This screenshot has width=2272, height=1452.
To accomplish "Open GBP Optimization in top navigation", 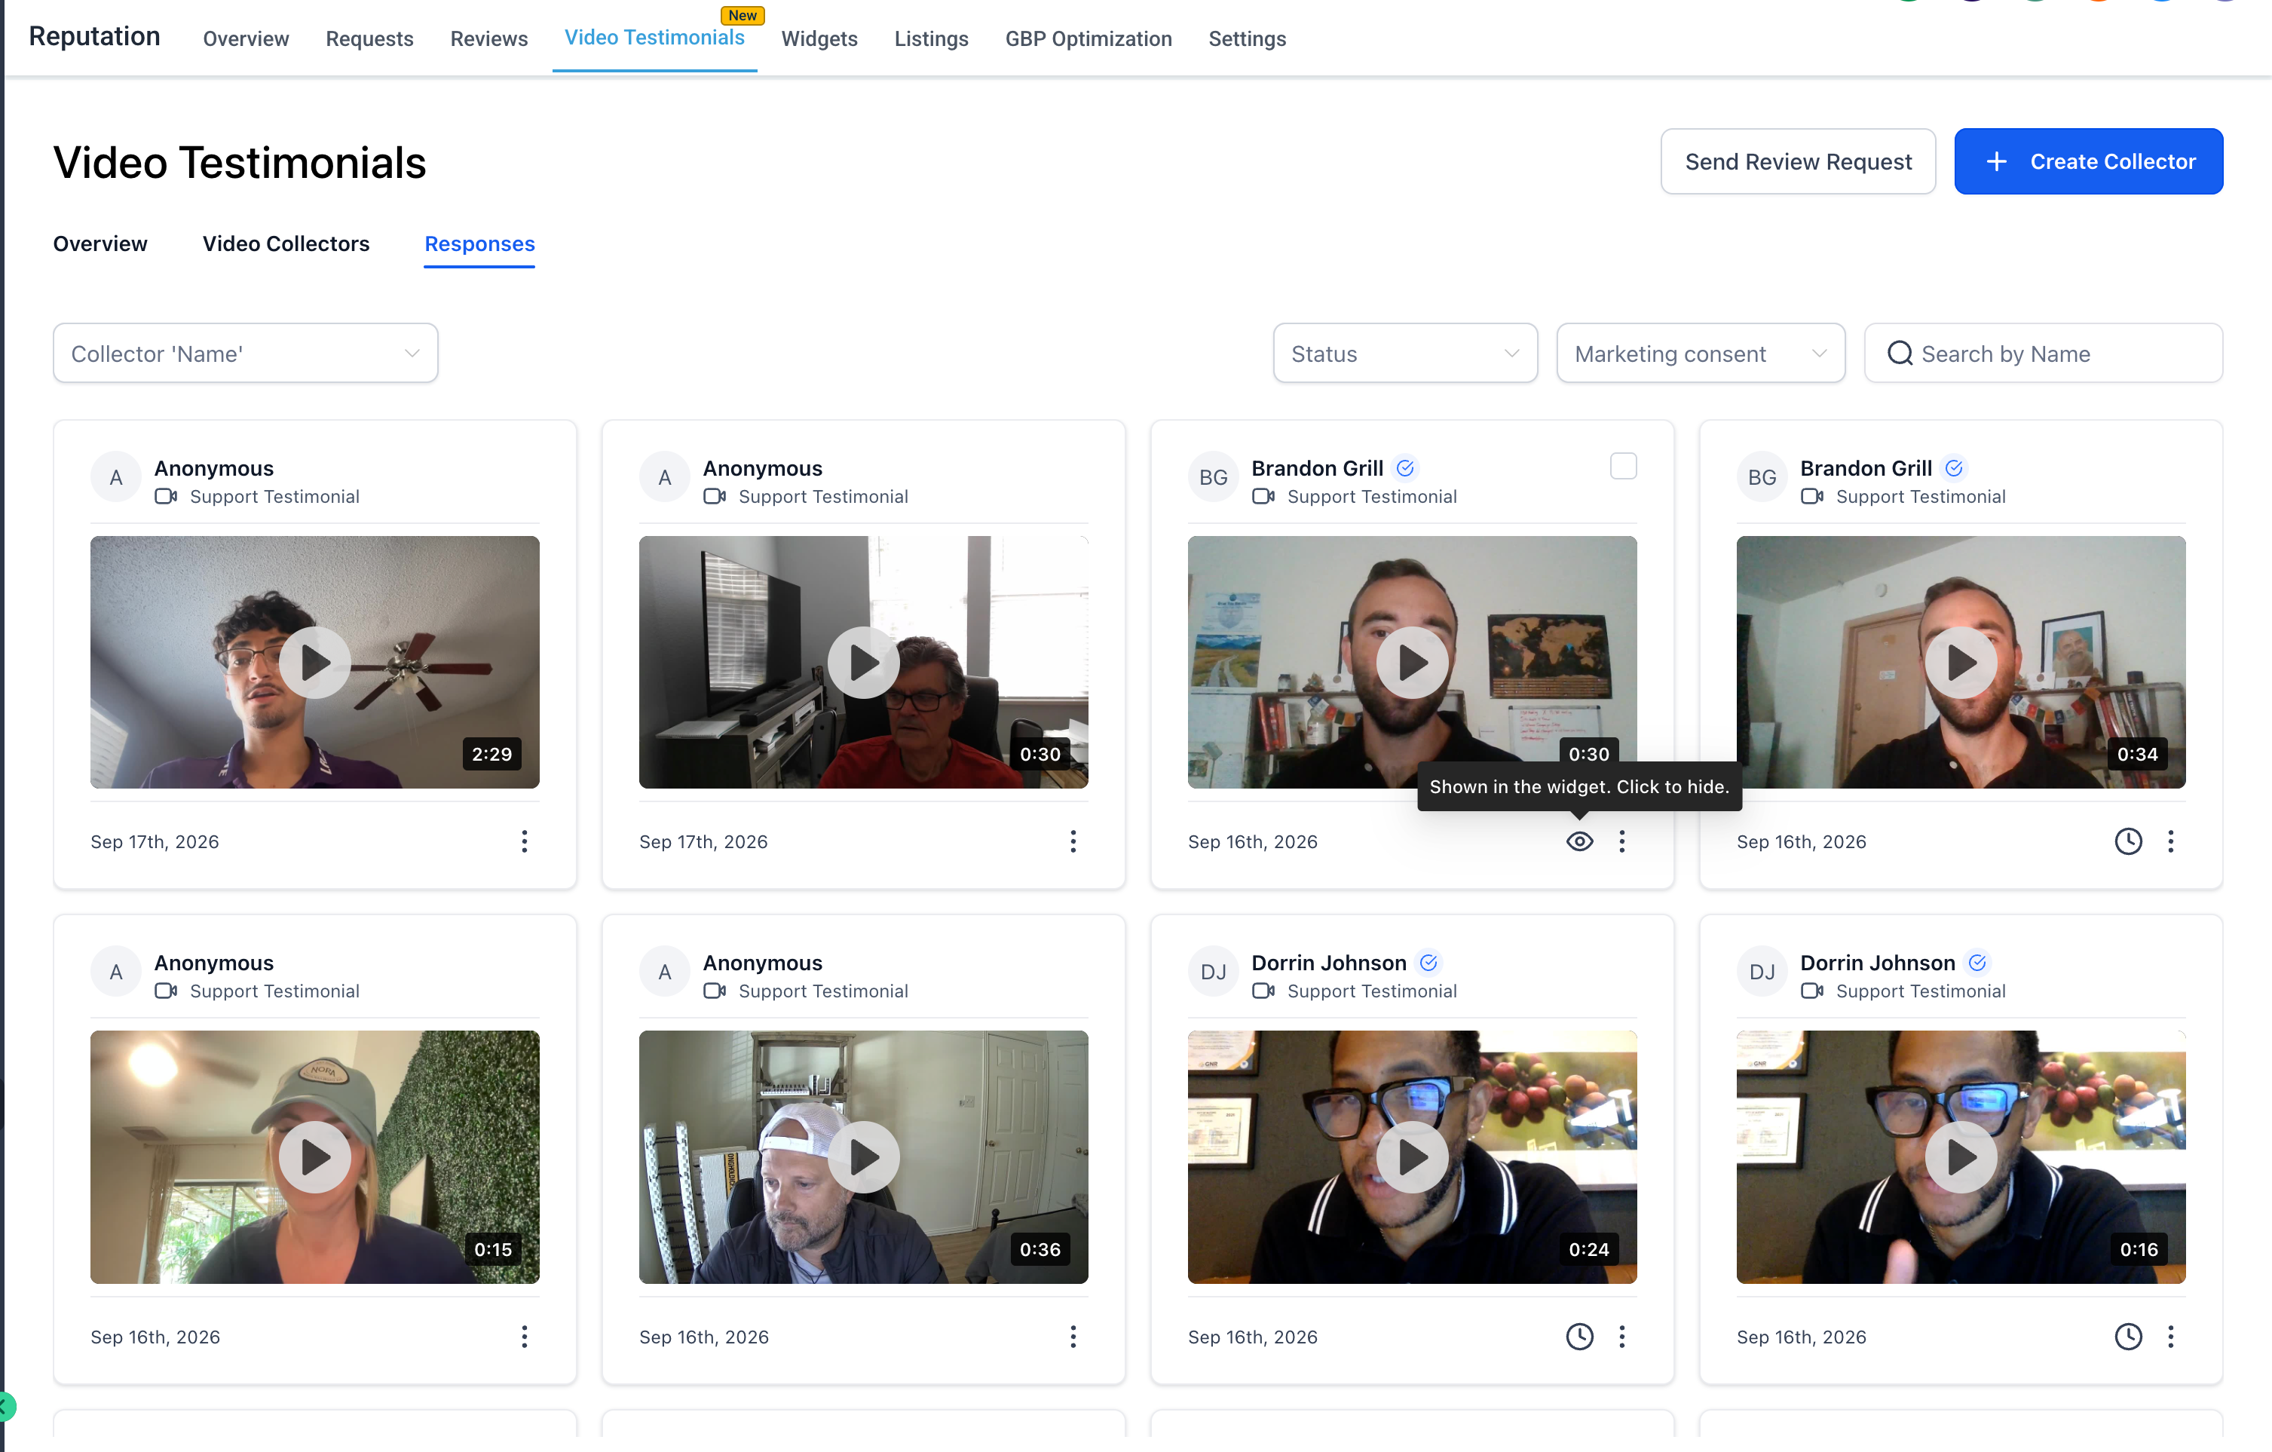I will pos(1088,38).
